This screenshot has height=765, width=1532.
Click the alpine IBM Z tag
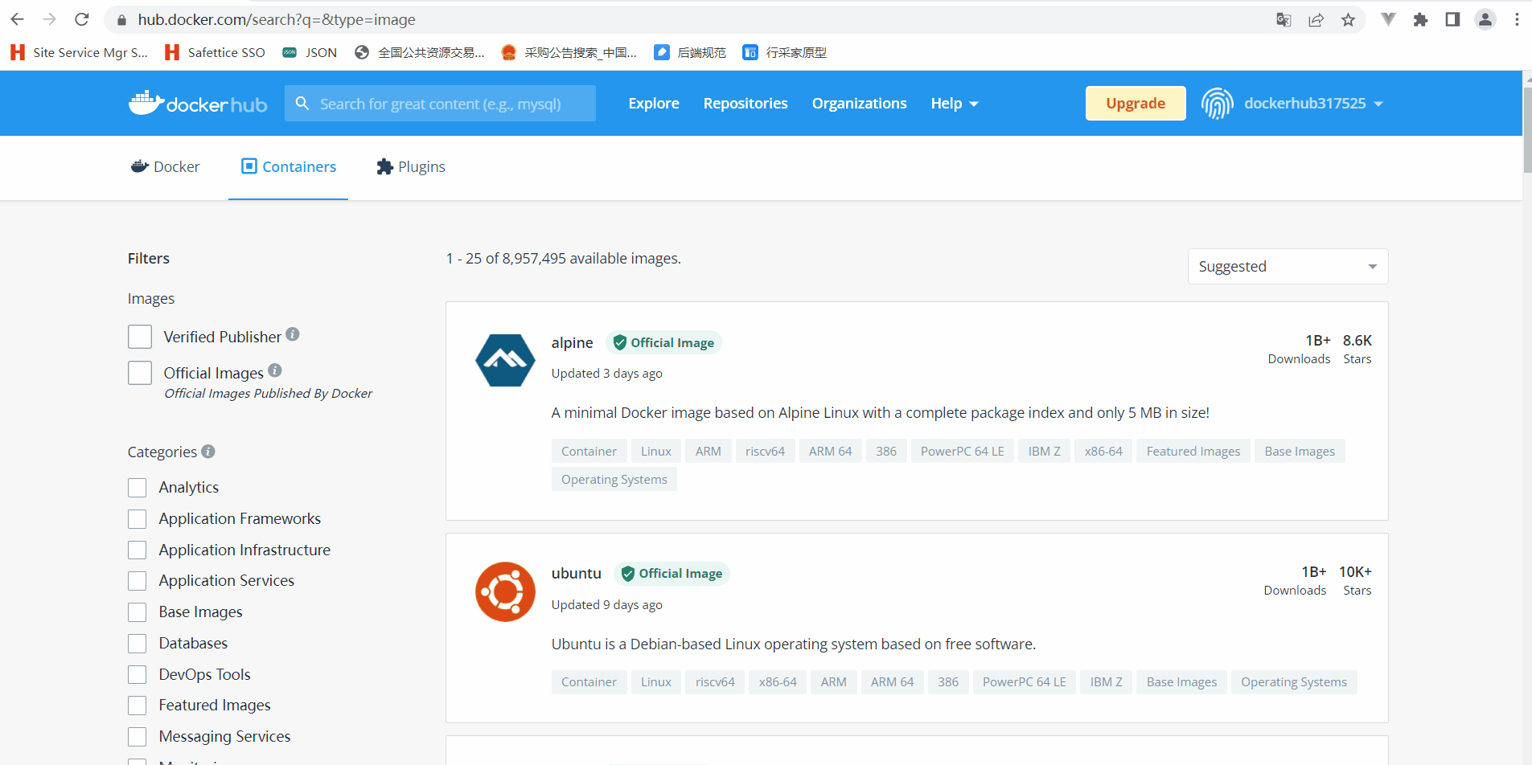coord(1044,452)
